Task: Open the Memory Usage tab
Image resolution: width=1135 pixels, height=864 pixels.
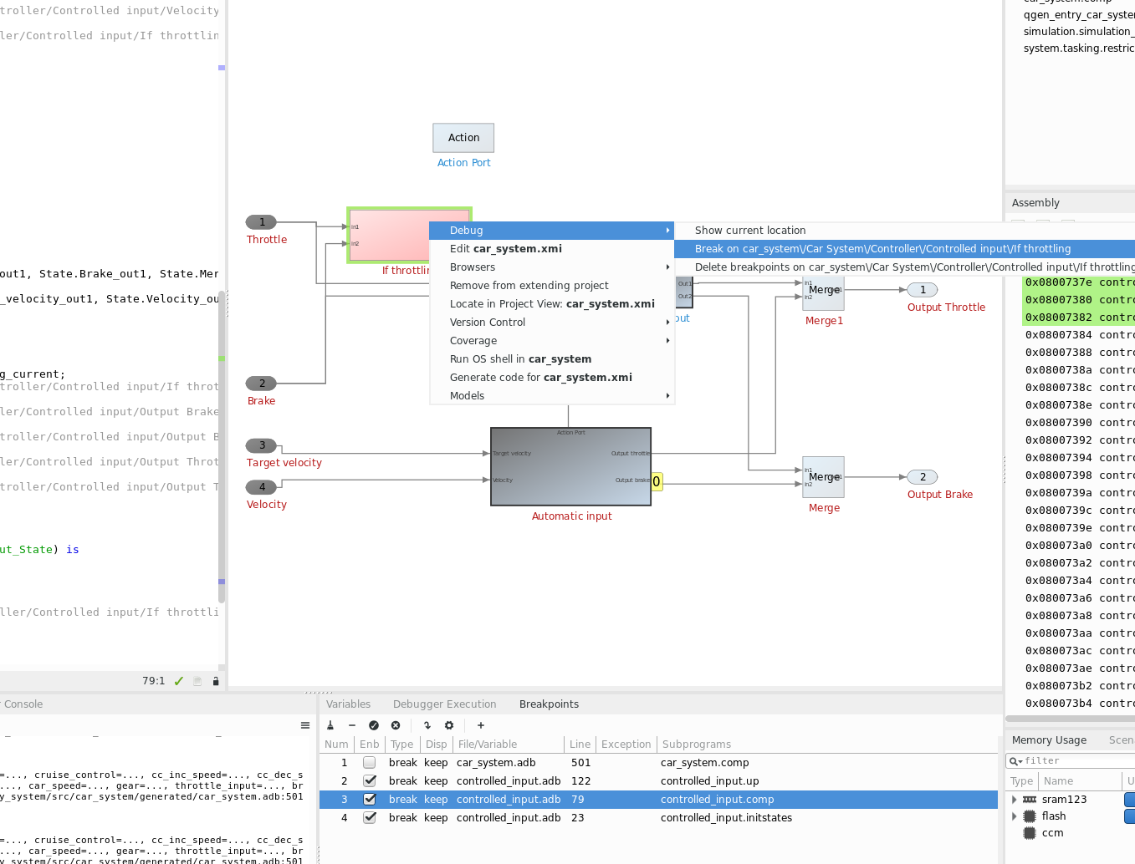Action: point(1049,740)
